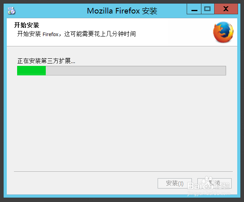Minimize the Mozilla Firefox 安装 window

tap(194, 9)
